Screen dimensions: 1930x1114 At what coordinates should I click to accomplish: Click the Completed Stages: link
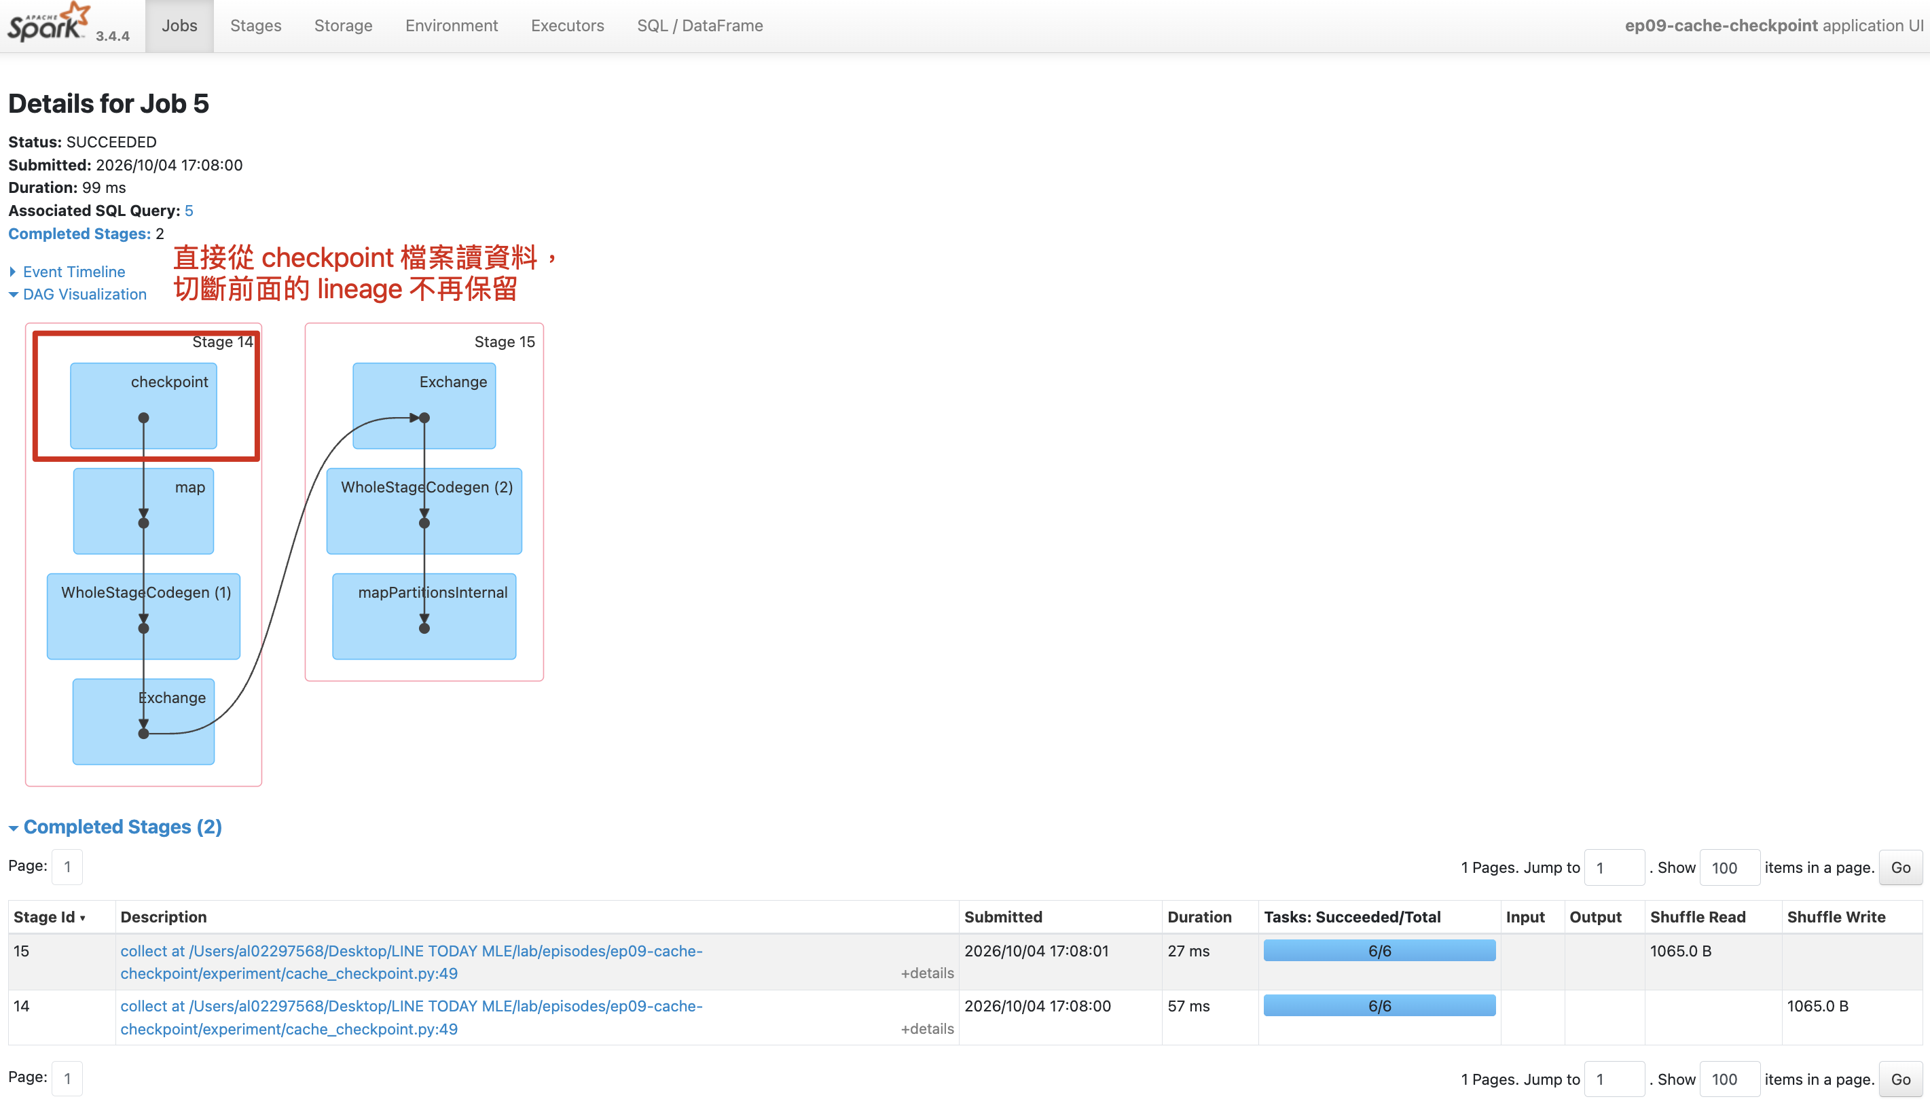pos(79,234)
